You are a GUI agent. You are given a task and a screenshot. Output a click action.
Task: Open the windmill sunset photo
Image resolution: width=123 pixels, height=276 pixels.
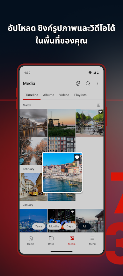62,123
